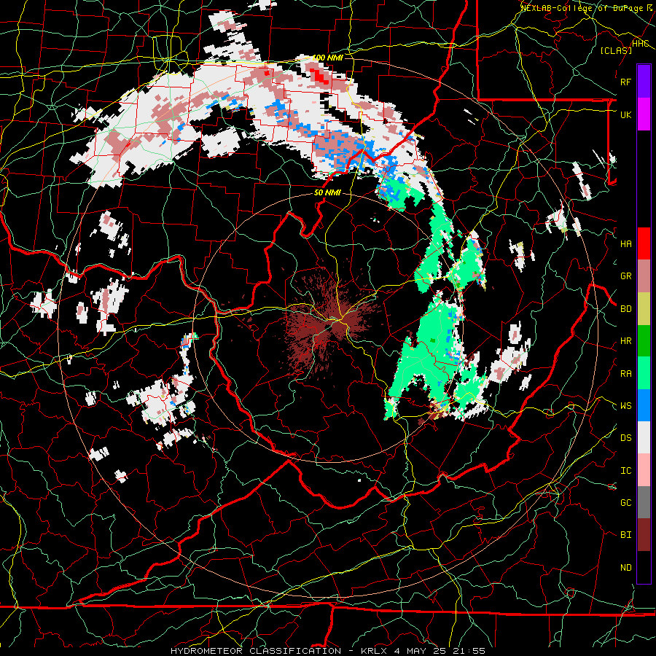
Task: Click the KRLX station identifier in caption
Action: [x=375, y=651]
